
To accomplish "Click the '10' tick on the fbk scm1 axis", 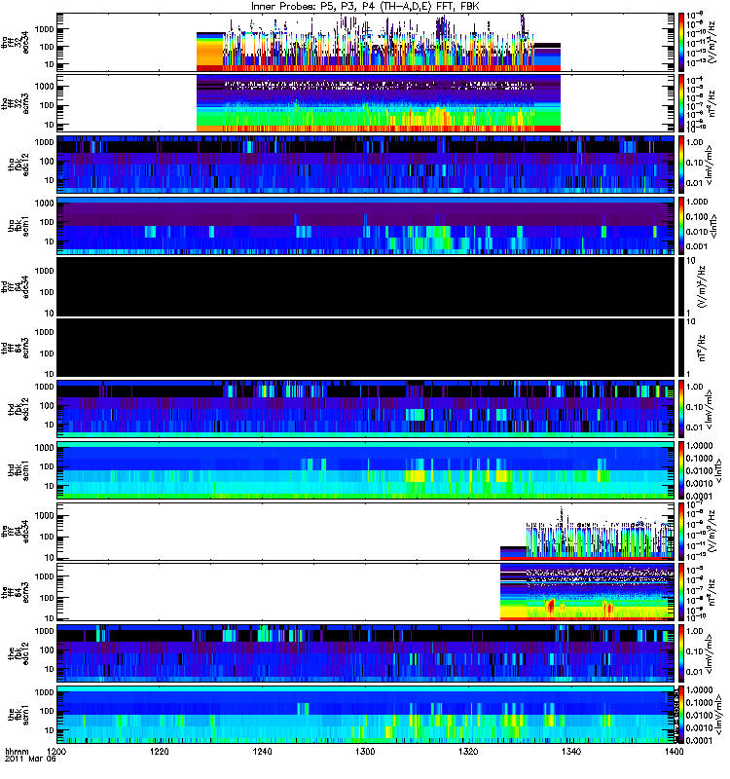I will (50, 730).
